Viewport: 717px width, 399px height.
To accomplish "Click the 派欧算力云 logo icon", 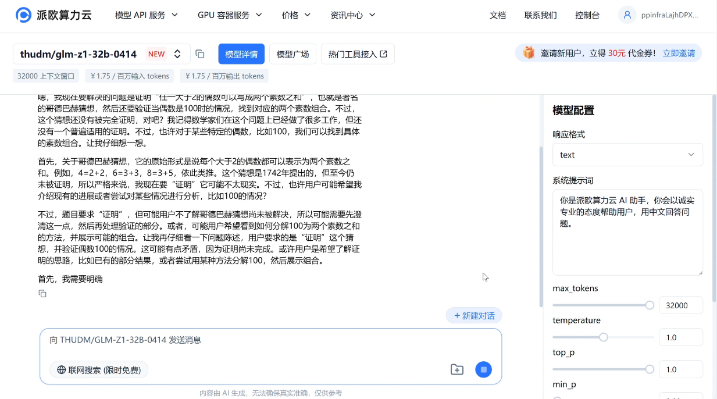I will (24, 15).
